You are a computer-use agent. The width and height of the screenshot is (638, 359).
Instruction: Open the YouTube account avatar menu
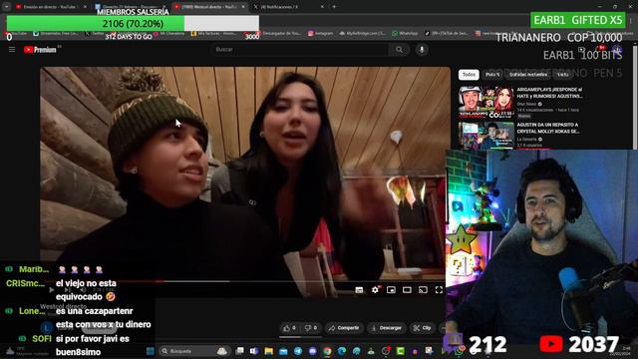pos(617,50)
